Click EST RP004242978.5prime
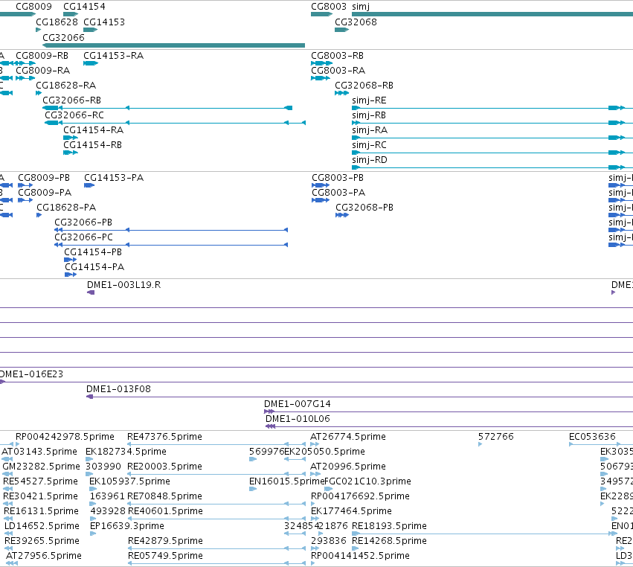The height and width of the screenshot is (567, 633). point(65,437)
